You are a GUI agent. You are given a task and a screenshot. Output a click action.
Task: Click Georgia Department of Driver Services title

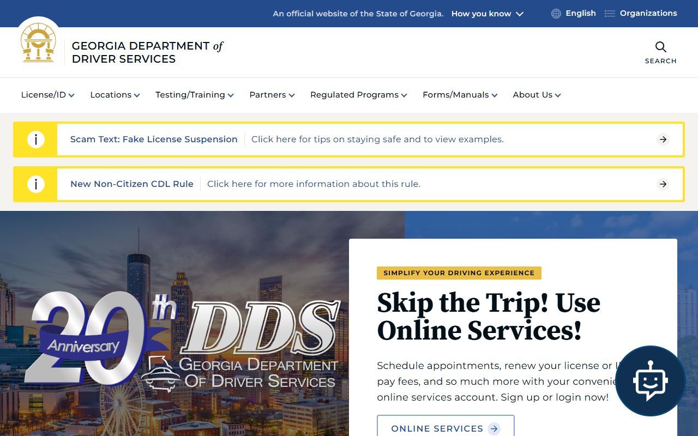click(147, 52)
